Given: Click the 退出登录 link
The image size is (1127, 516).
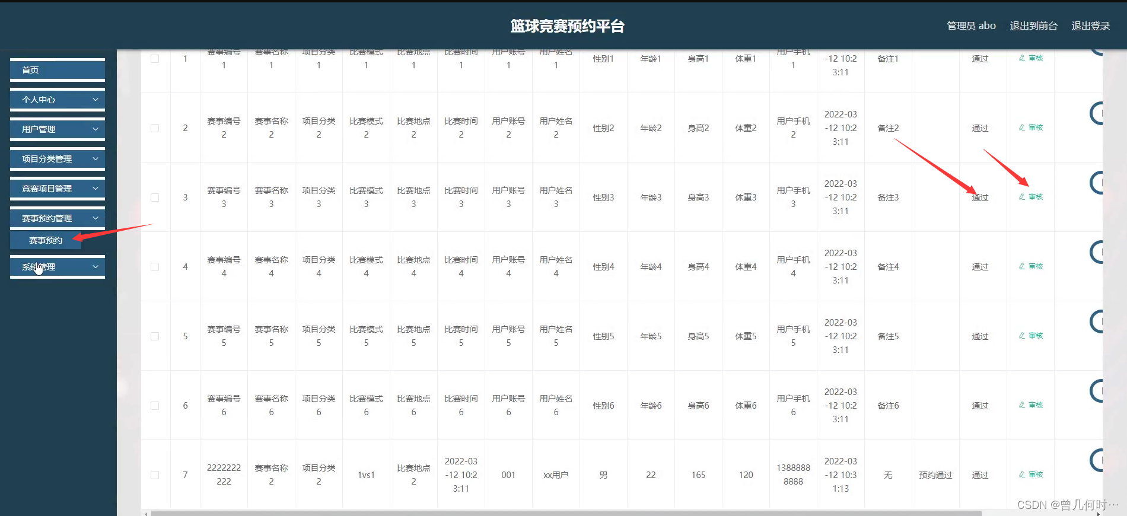Looking at the screenshot, I should pyautogui.click(x=1090, y=26).
